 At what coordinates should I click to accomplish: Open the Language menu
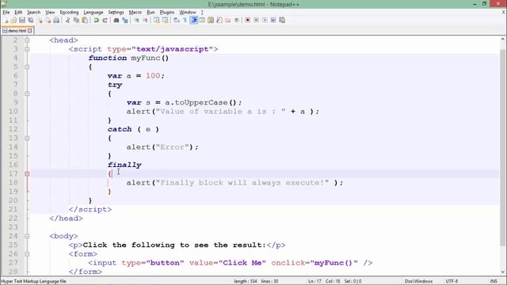pos(93,13)
